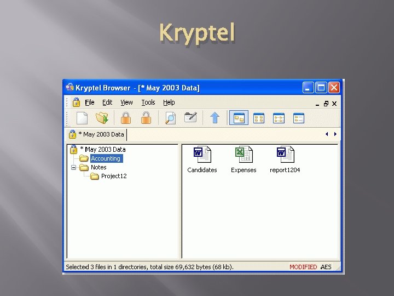
Task: Click the 'Selected 3 files' status text
Action: [x=149, y=267]
